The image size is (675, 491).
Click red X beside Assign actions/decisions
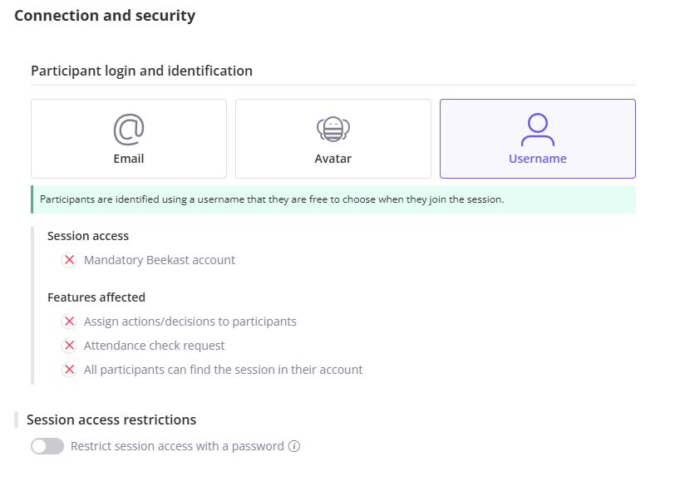pos(69,322)
